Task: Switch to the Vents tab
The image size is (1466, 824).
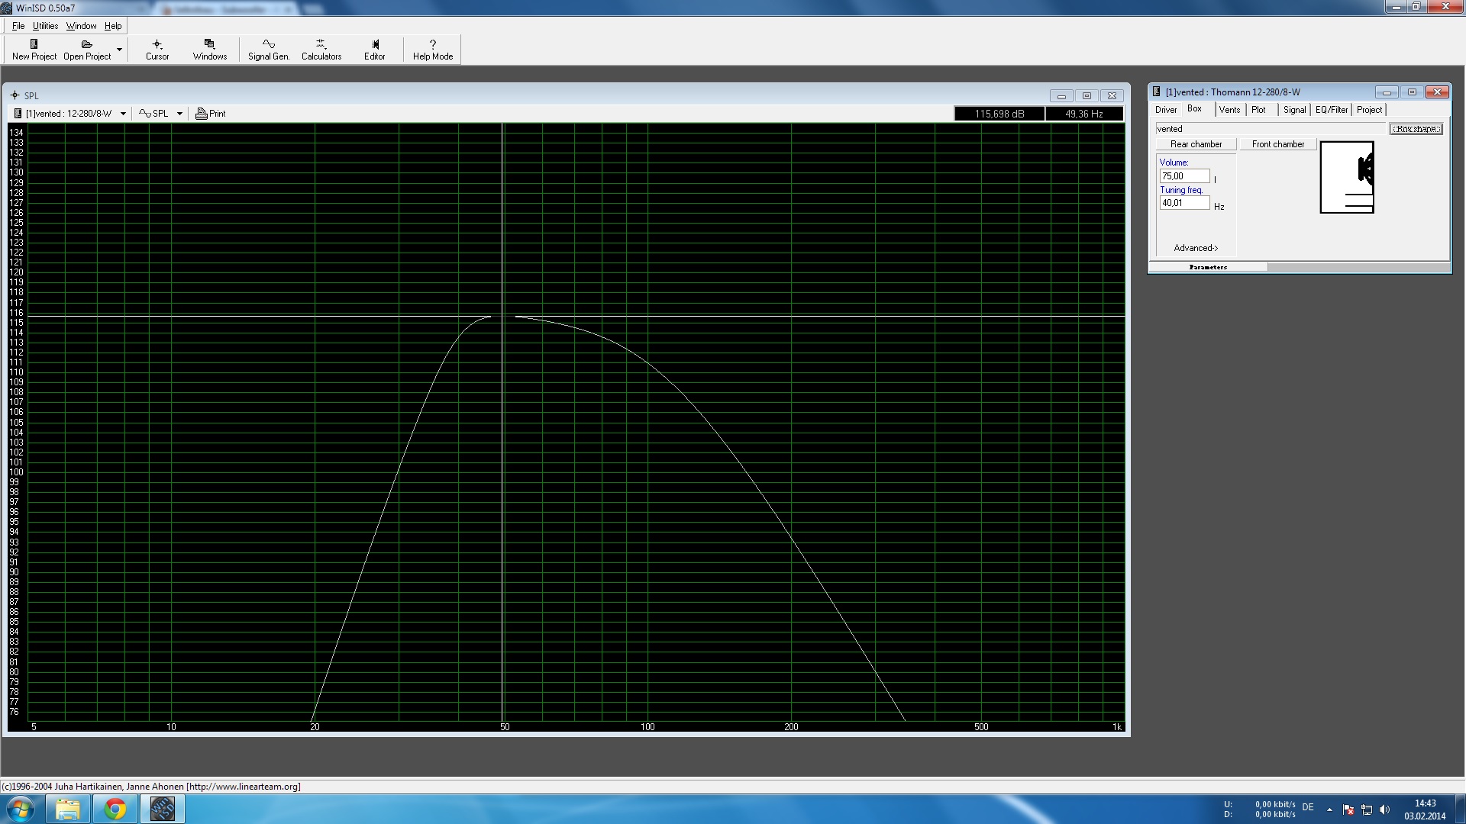Action: coord(1229,110)
